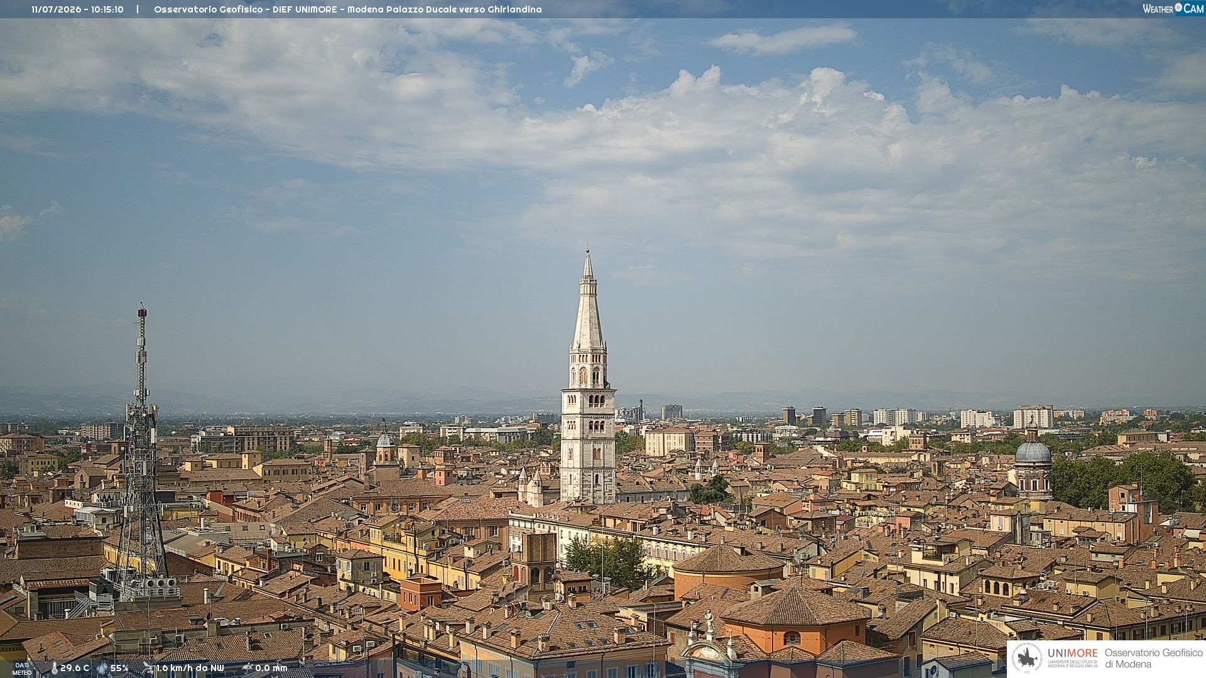Click the DATI METEO label
This screenshot has height=678, width=1206.
tap(22, 669)
